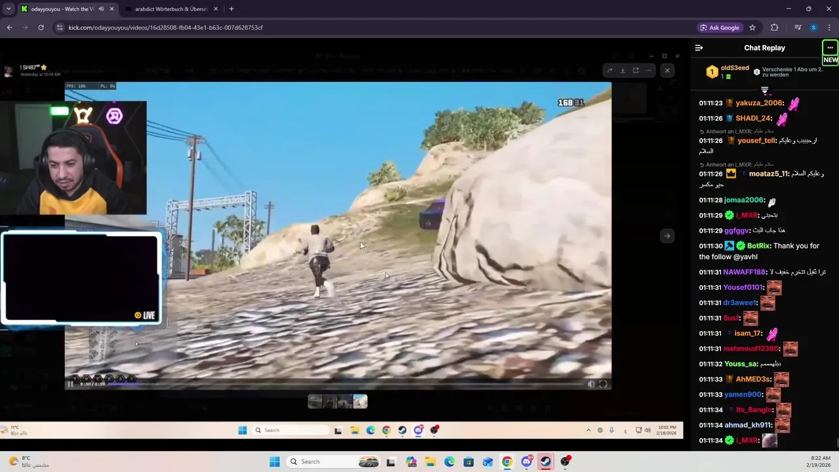Open moataz5_11 chat username
The height and width of the screenshot is (472, 839).
(x=769, y=174)
